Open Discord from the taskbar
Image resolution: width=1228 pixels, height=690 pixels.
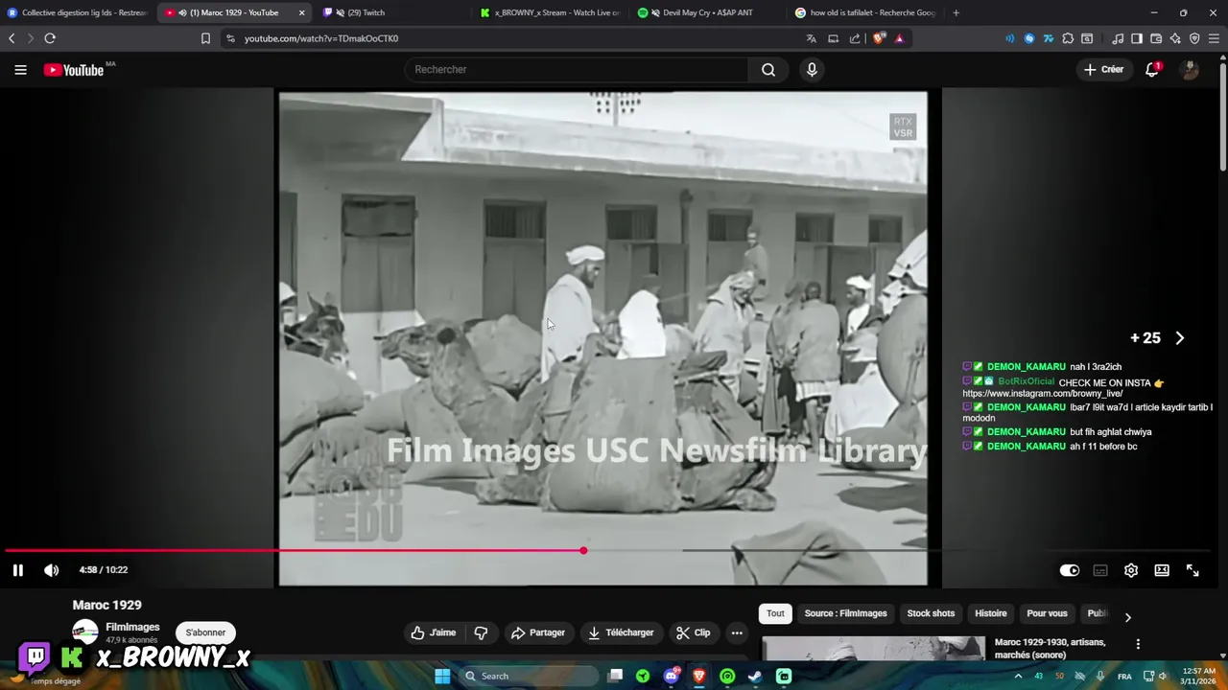coord(672,676)
